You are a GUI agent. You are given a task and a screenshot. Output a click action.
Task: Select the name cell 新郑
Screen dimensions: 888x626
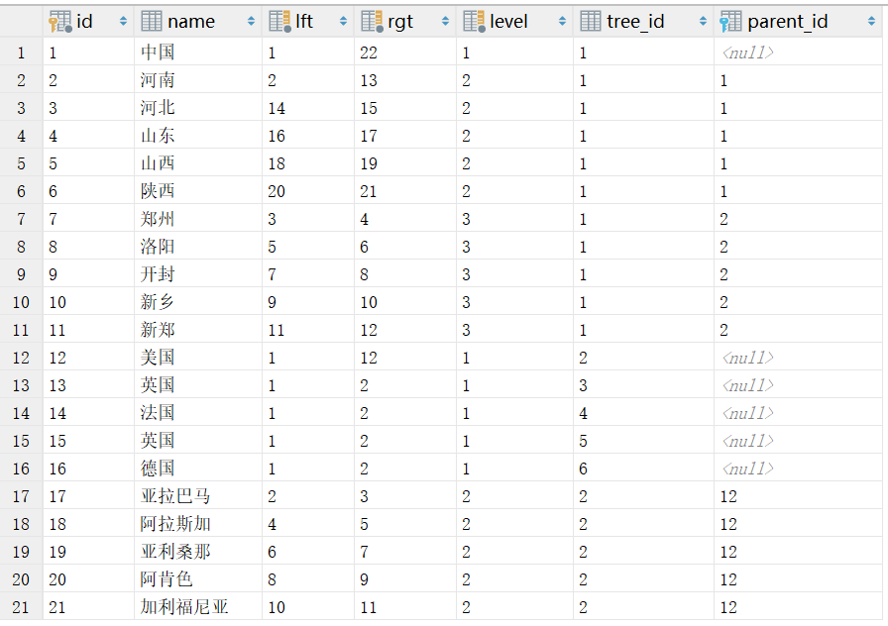pos(197,330)
